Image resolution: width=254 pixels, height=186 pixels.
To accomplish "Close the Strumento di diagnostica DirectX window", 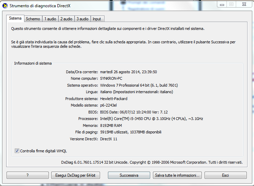I will click(244, 4).
